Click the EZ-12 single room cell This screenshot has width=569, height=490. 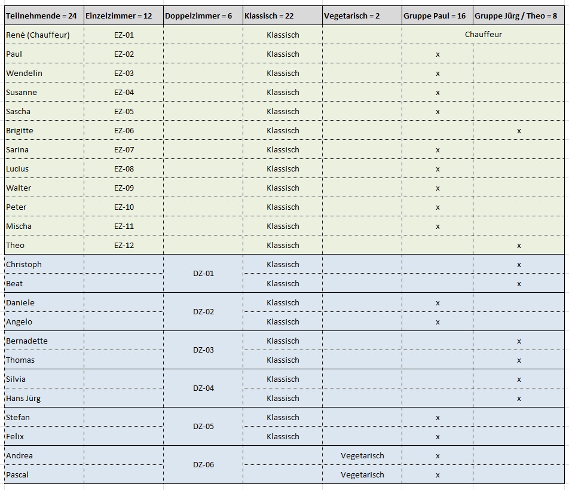(124, 246)
